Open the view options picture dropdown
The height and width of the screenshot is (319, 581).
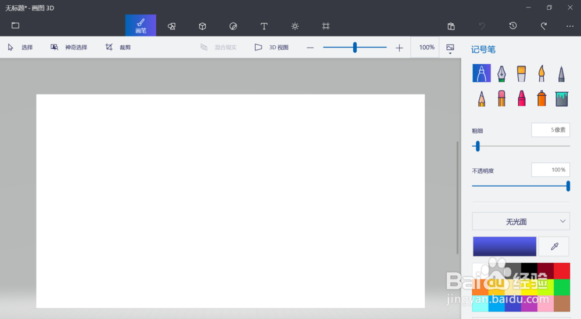tap(450, 48)
